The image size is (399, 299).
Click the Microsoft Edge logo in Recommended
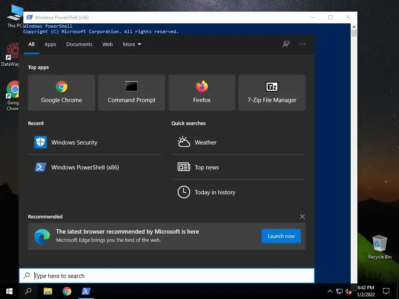point(42,236)
